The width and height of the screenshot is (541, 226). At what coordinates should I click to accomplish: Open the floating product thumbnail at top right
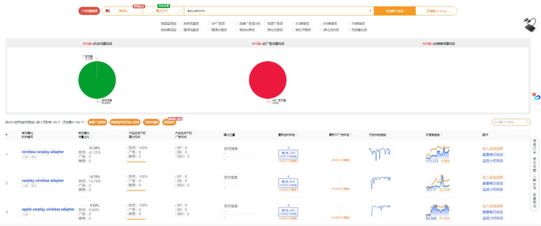click(530, 25)
